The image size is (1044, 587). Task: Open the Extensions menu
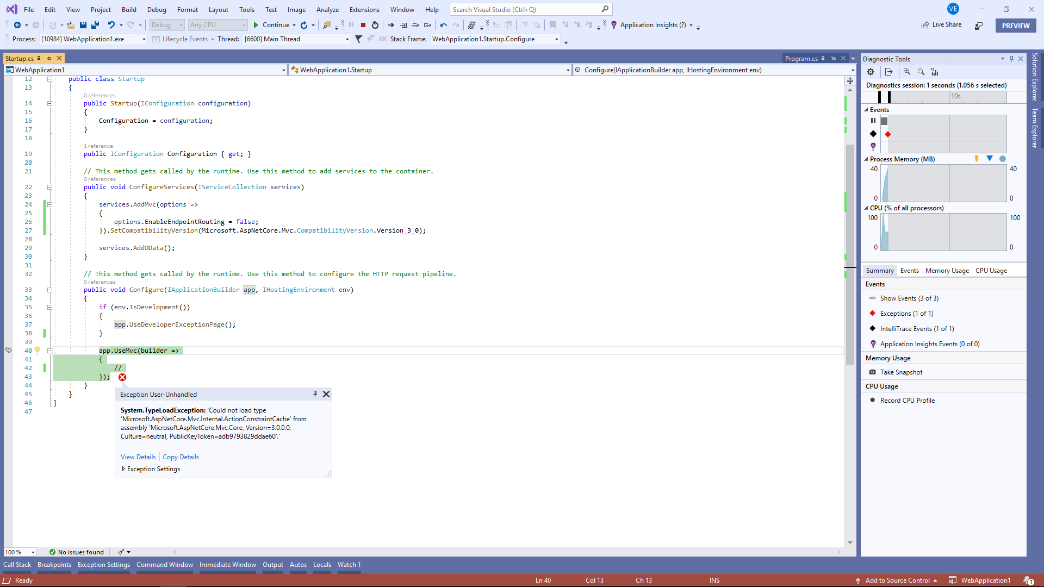pyautogui.click(x=364, y=9)
